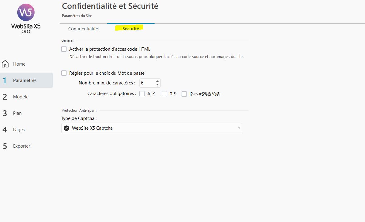This screenshot has height=222, width=365.
Task: Click the Home label in the sidebar
Action: pos(19,64)
